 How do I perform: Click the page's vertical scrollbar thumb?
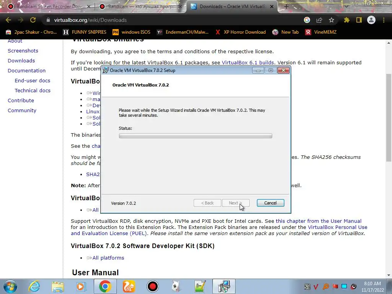389,118
